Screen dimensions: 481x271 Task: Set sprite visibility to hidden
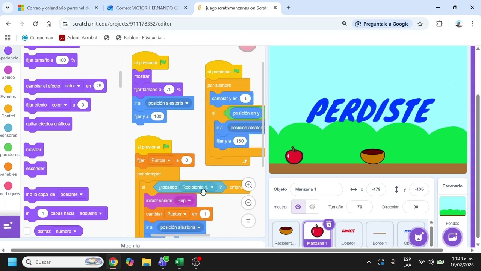pyautogui.click(x=312, y=207)
